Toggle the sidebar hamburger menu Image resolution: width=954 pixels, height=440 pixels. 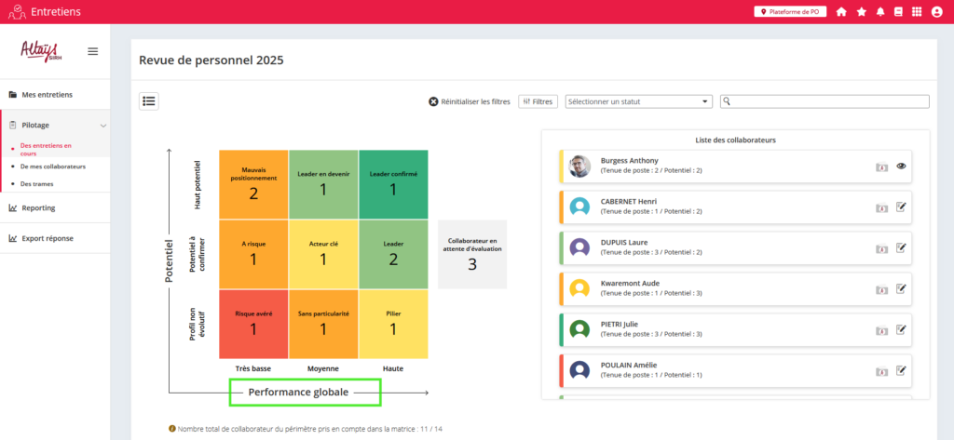(93, 51)
